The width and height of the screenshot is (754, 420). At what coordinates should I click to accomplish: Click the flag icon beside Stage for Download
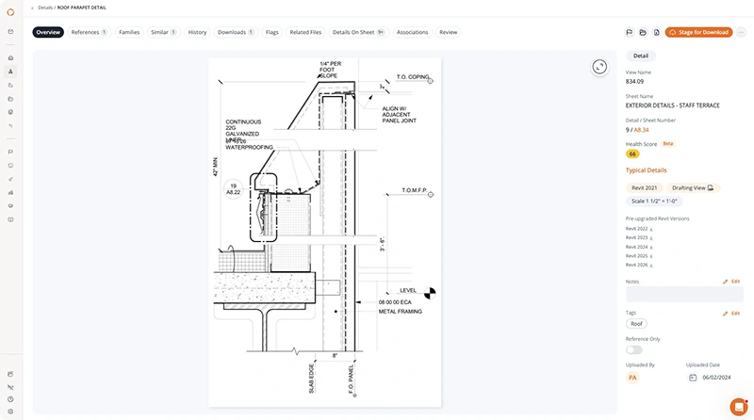click(629, 32)
